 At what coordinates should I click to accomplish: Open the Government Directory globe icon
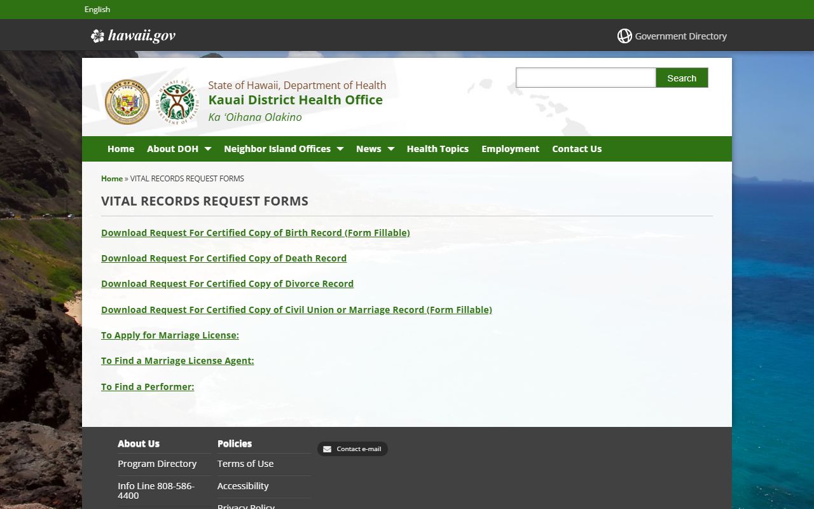[624, 36]
